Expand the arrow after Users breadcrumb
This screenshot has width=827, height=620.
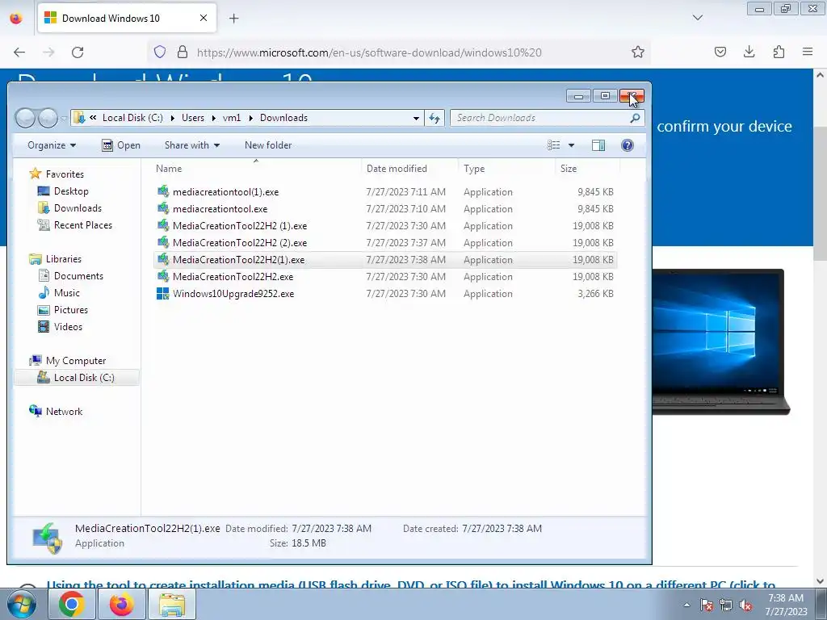click(213, 118)
